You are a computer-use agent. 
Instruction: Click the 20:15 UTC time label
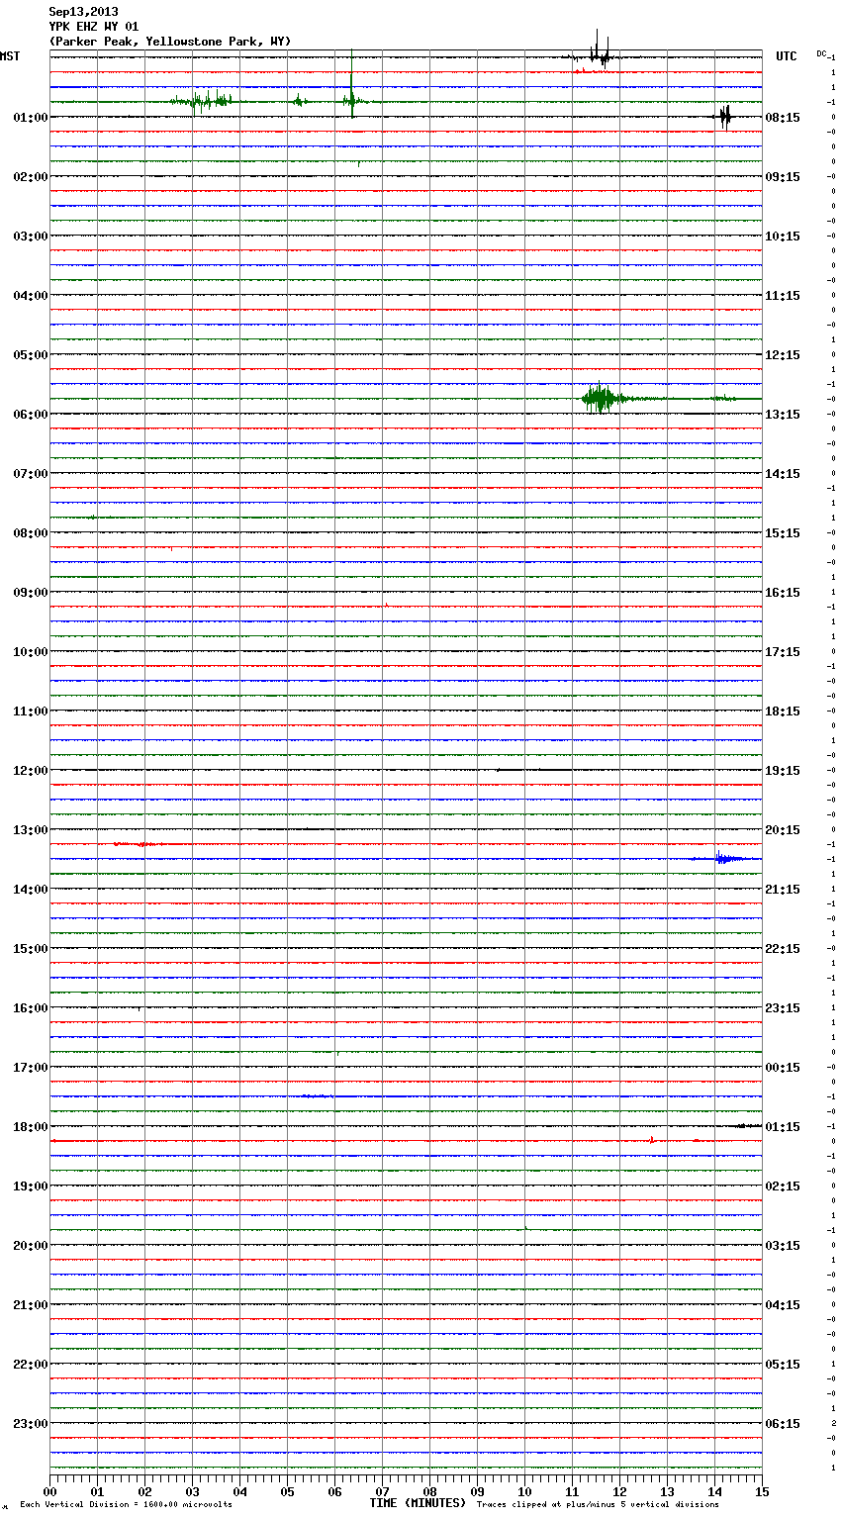click(x=783, y=830)
